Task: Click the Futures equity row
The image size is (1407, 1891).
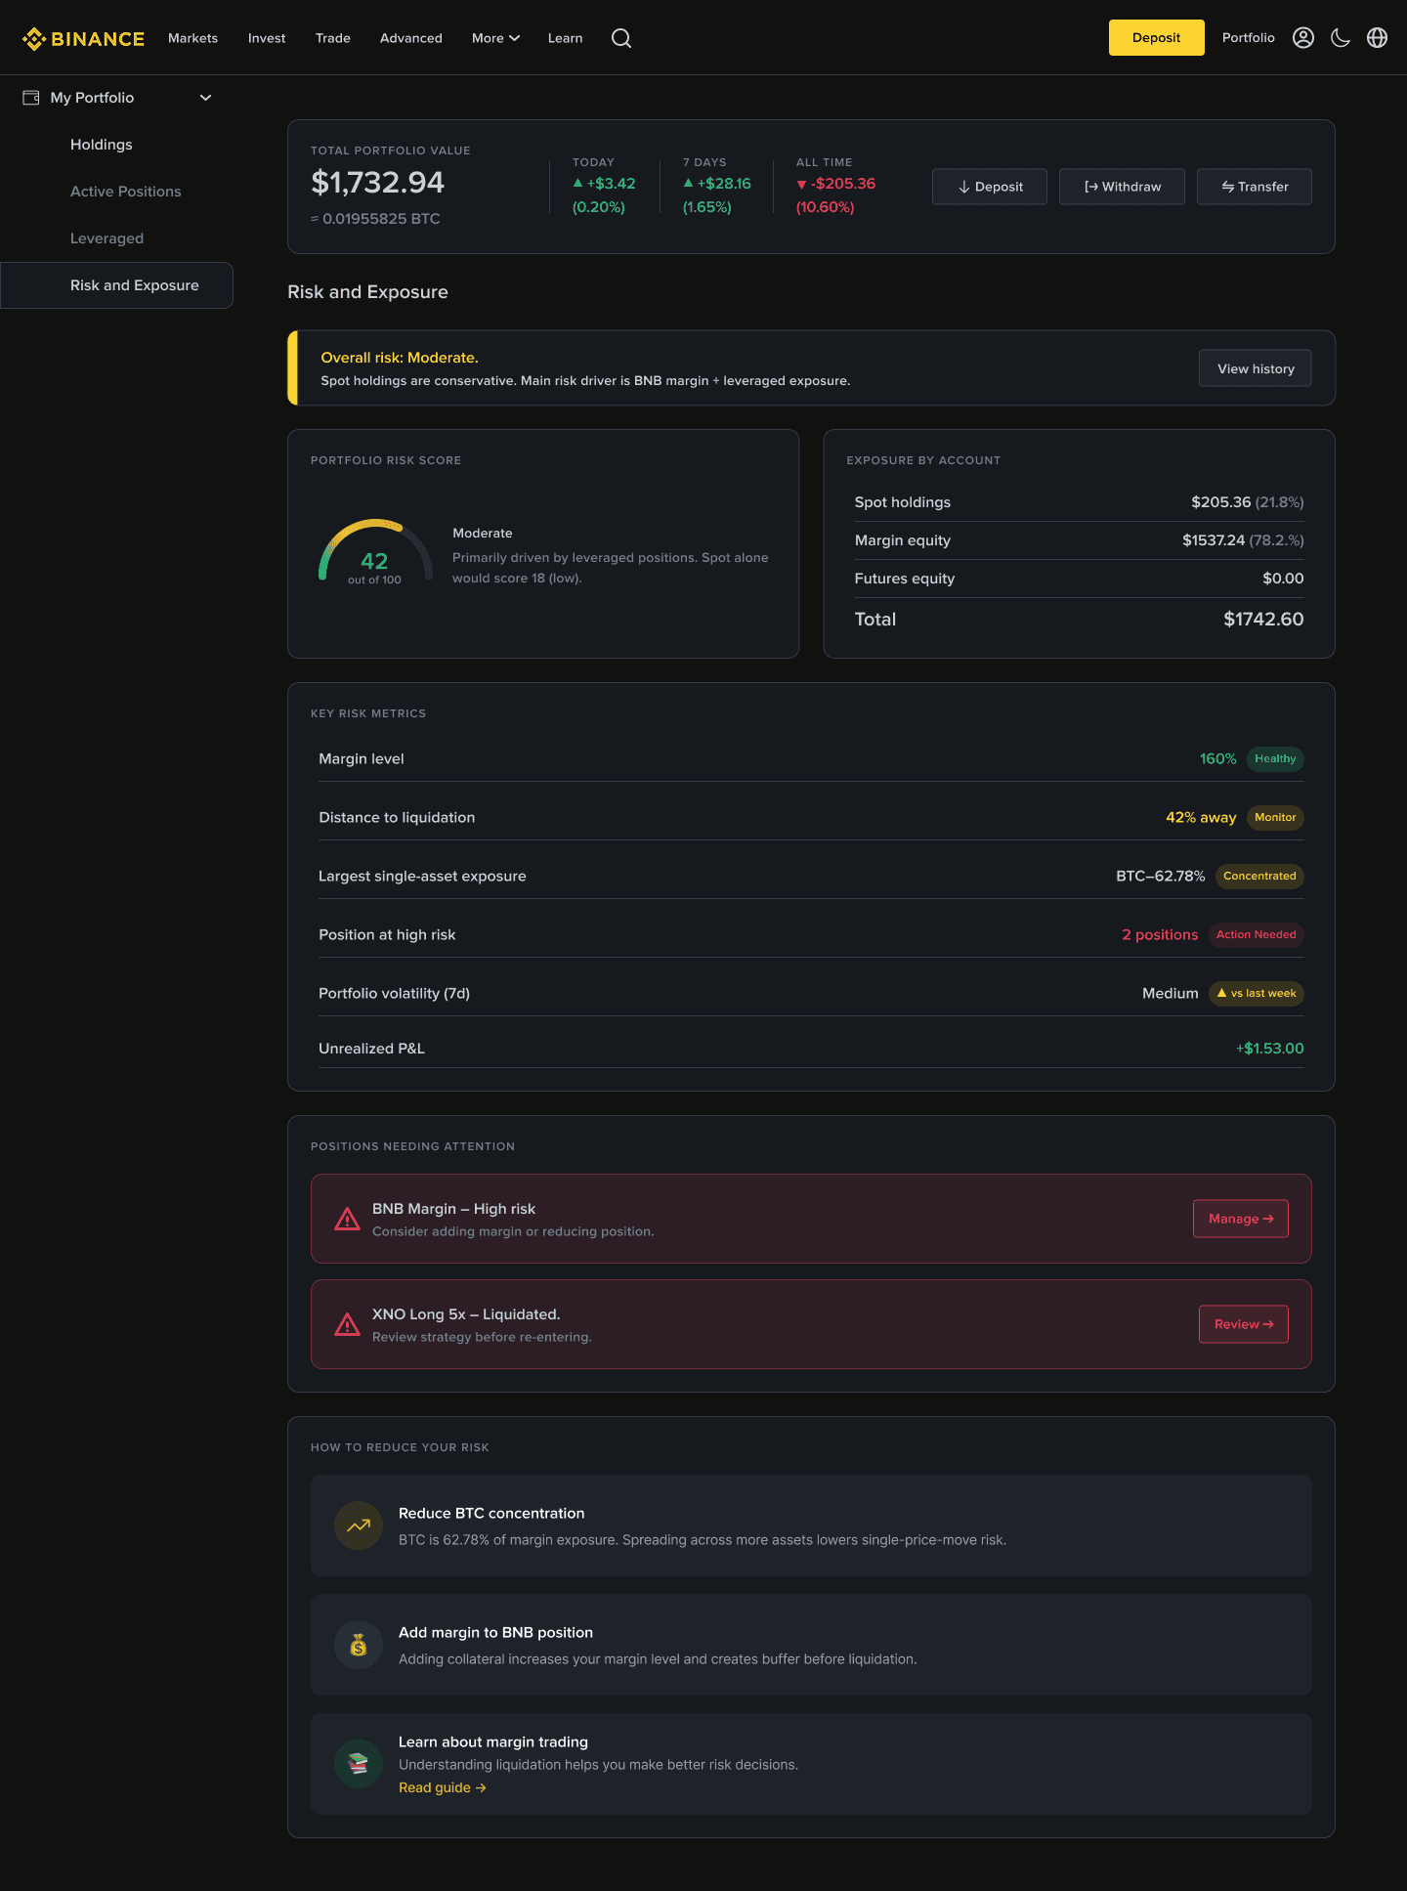Action: (1079, 579)
